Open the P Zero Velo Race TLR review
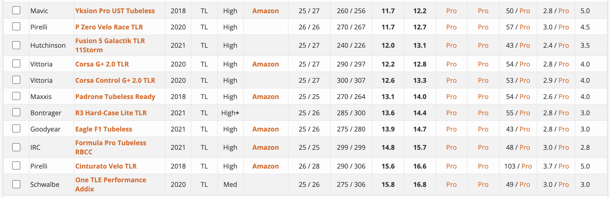This screenshot has height=198, width=610. tap(109, 27)
